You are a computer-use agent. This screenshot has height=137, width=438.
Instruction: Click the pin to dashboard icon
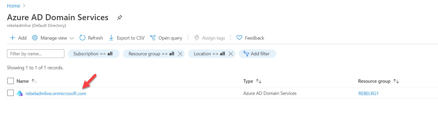[x=120, y=18]
